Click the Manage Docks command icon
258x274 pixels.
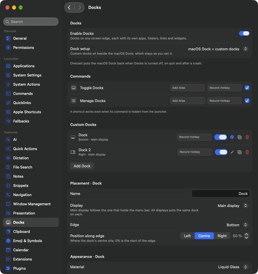[x=74, y=101]
